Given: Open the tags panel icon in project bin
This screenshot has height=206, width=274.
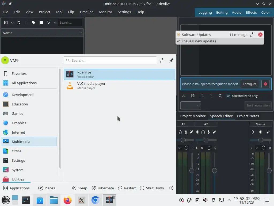Looking at the screenshot, I should tap(33, 23).
